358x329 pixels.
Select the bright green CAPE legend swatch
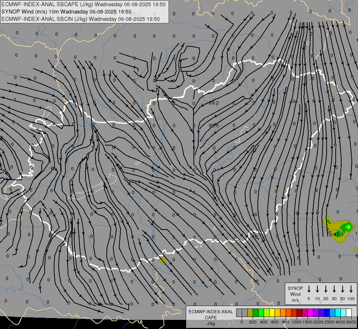pos(261,313)
